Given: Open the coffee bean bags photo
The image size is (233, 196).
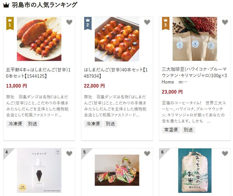Looking at the screenshot, I should [195, 39].
